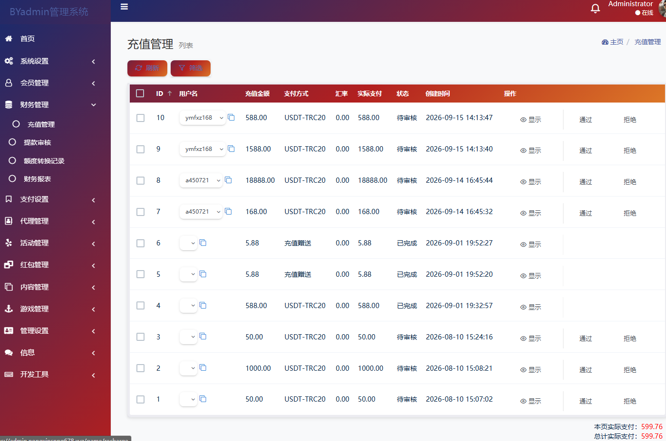666x441 pixels.
Task: Open the ymfxz168 dropdown in row 10
Action: 203,118
